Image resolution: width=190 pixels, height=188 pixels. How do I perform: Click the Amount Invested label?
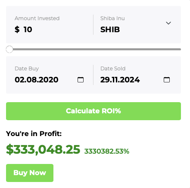coord(37,18)
